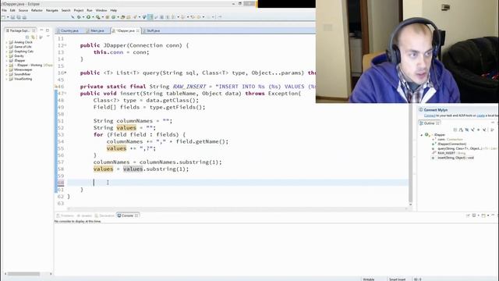Minimize the Package Explorer view
The image size is (499, 281).
[x=41, y=30]
